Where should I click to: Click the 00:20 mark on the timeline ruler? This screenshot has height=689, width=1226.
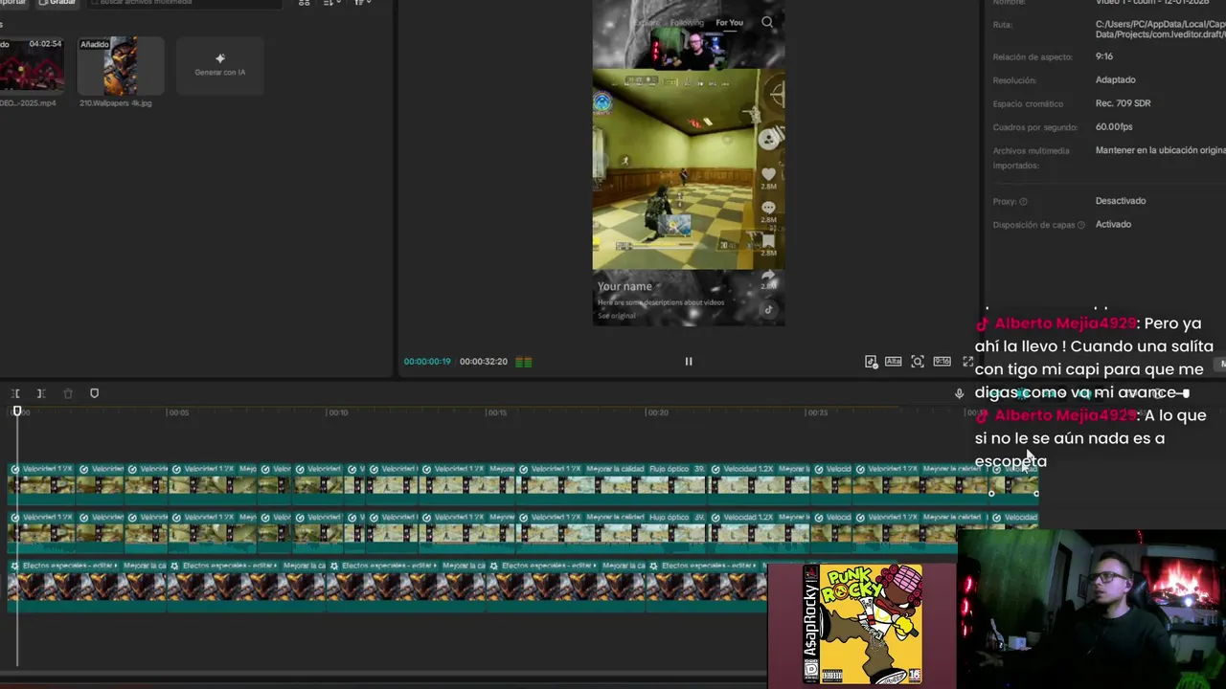click(x=657, y=412)
